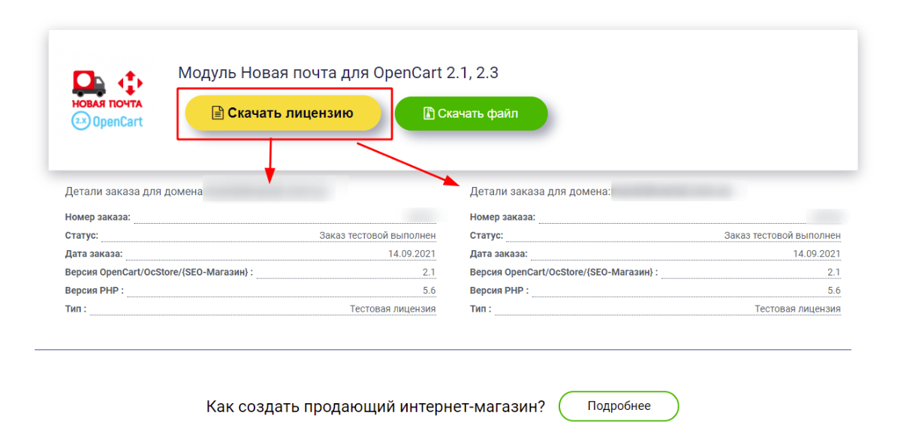Click right Тестовая лицензия type value
The width and height of the screenshot is (901, 446).
click(797, 309)
